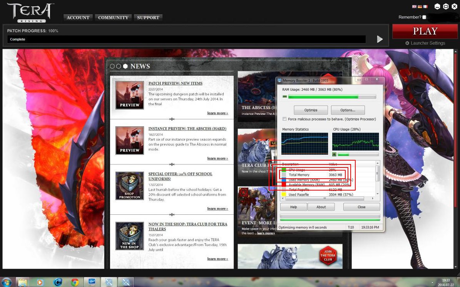Image resolution: width=460 pixels, height=287 pixels.
Task: Launch Google Chrome from taskbar
Action: click(x=75, y=282)
